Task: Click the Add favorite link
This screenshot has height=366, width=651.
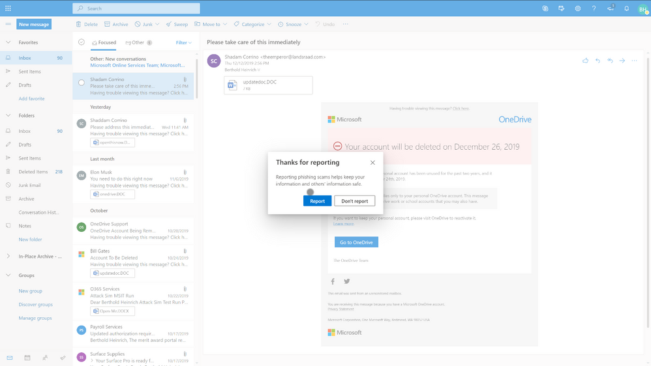Action: pyautogui.click(x=31, y=98)
